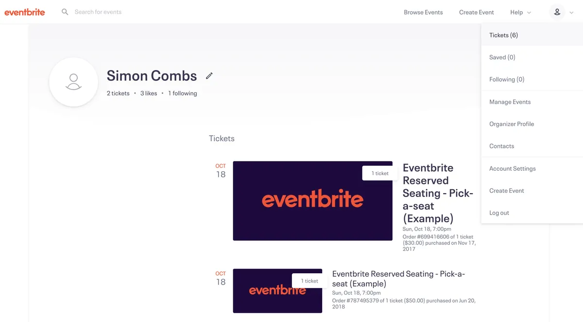Open Manage Events from menu
The width and height of the screenshot is (583, 322).
click(532, 102)
